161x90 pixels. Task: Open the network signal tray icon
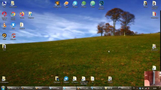pos(146,88)
